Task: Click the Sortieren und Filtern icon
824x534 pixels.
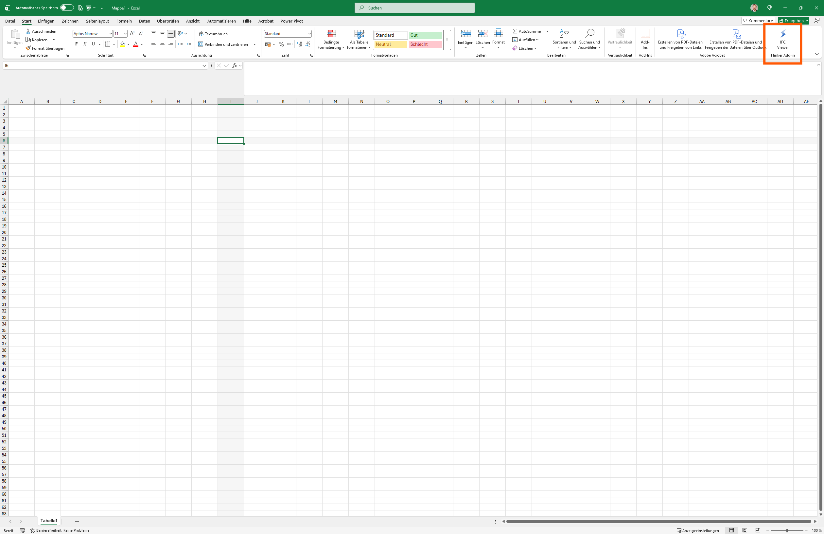Action: click(564, 34)
